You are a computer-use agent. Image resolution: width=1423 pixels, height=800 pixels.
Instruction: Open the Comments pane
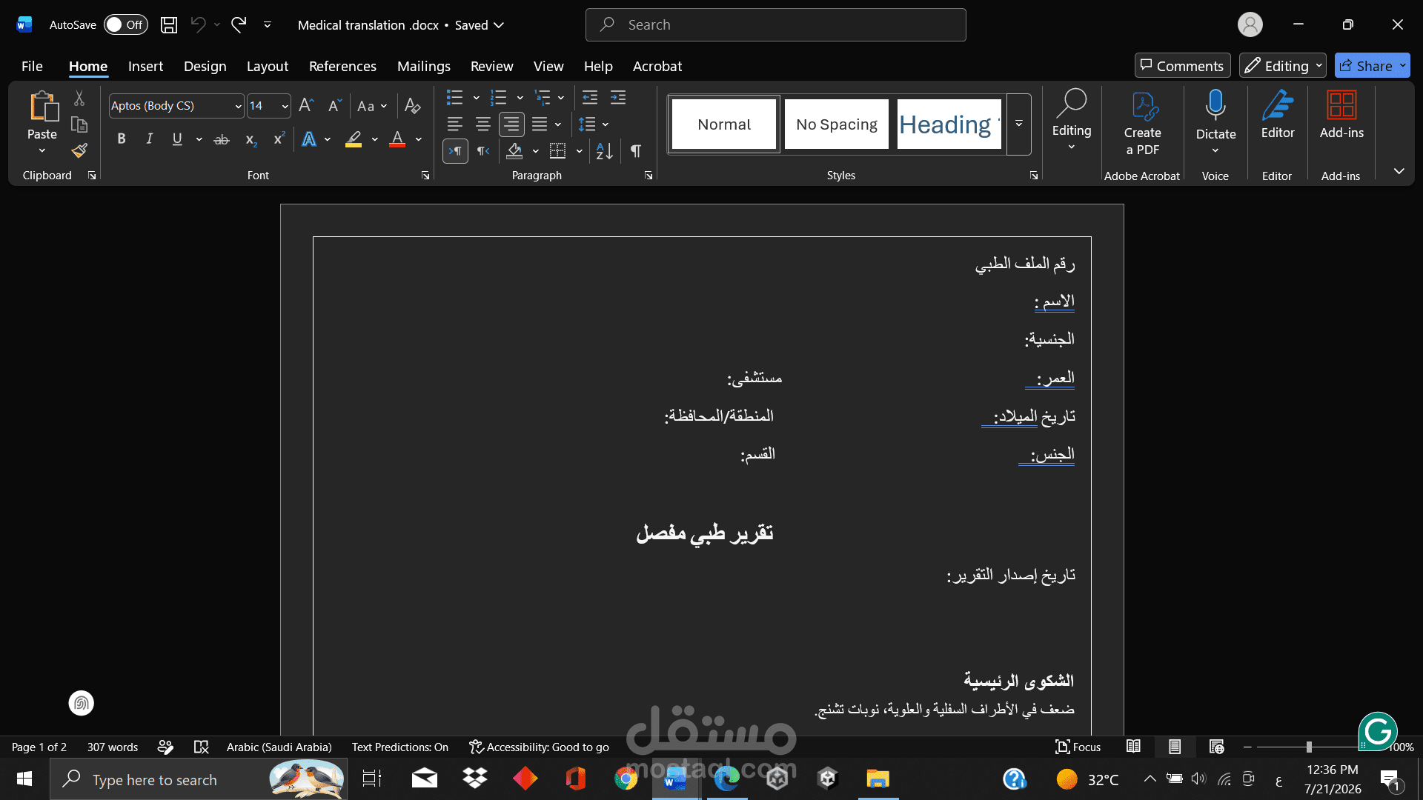click(1182, 66)
